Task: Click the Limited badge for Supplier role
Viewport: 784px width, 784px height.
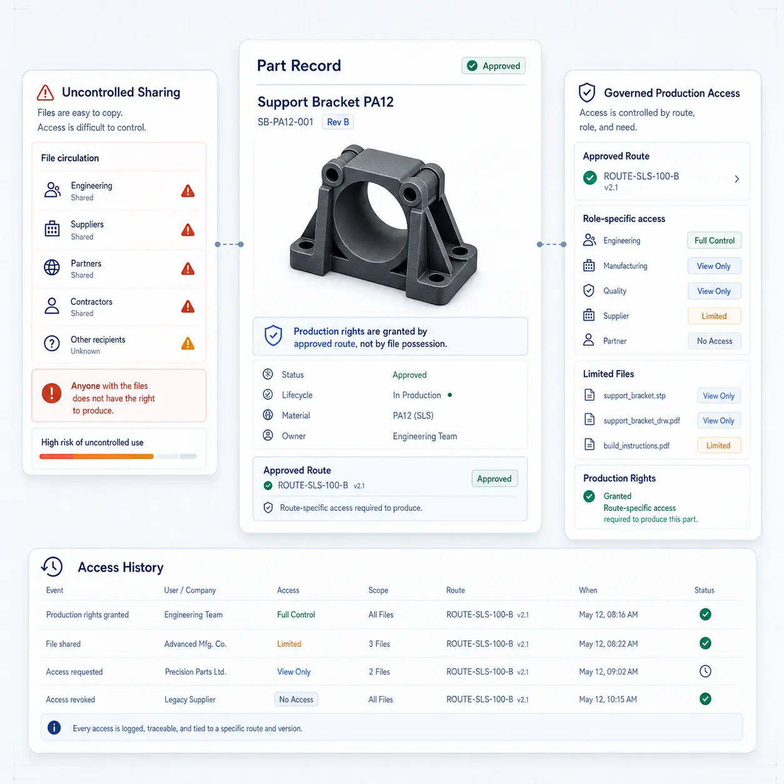Action: tap(714, 316)
